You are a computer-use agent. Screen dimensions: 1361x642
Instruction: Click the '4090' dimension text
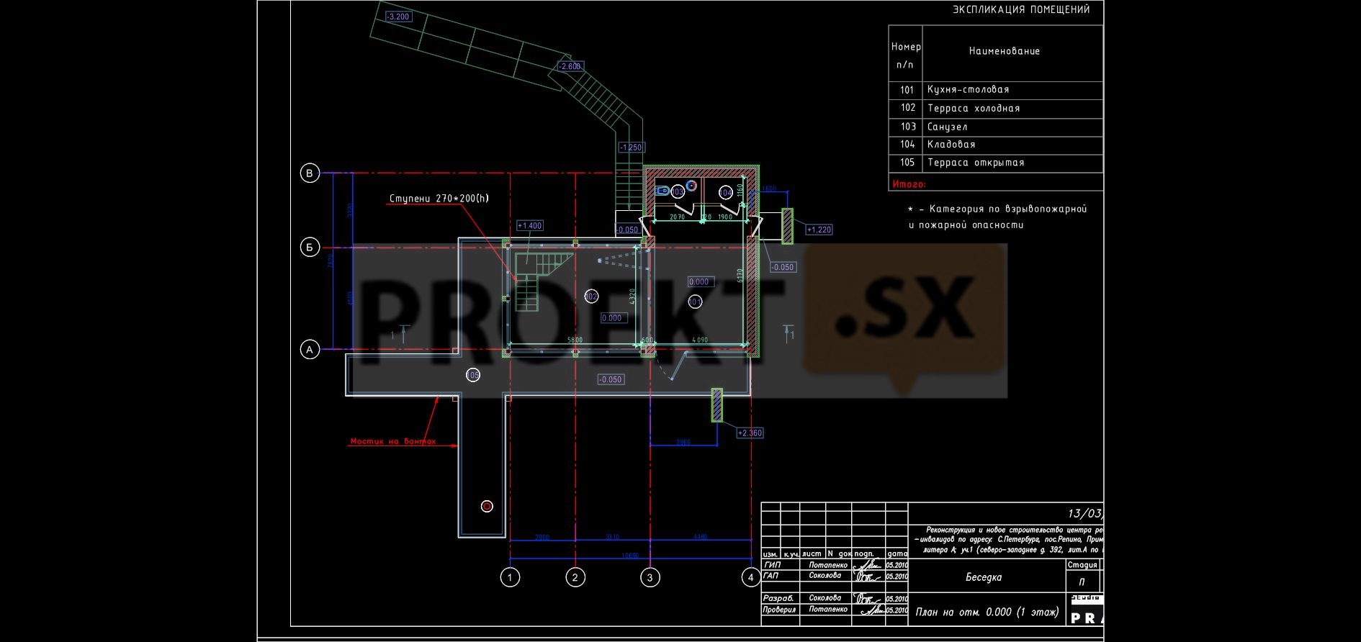pos(700,340)
